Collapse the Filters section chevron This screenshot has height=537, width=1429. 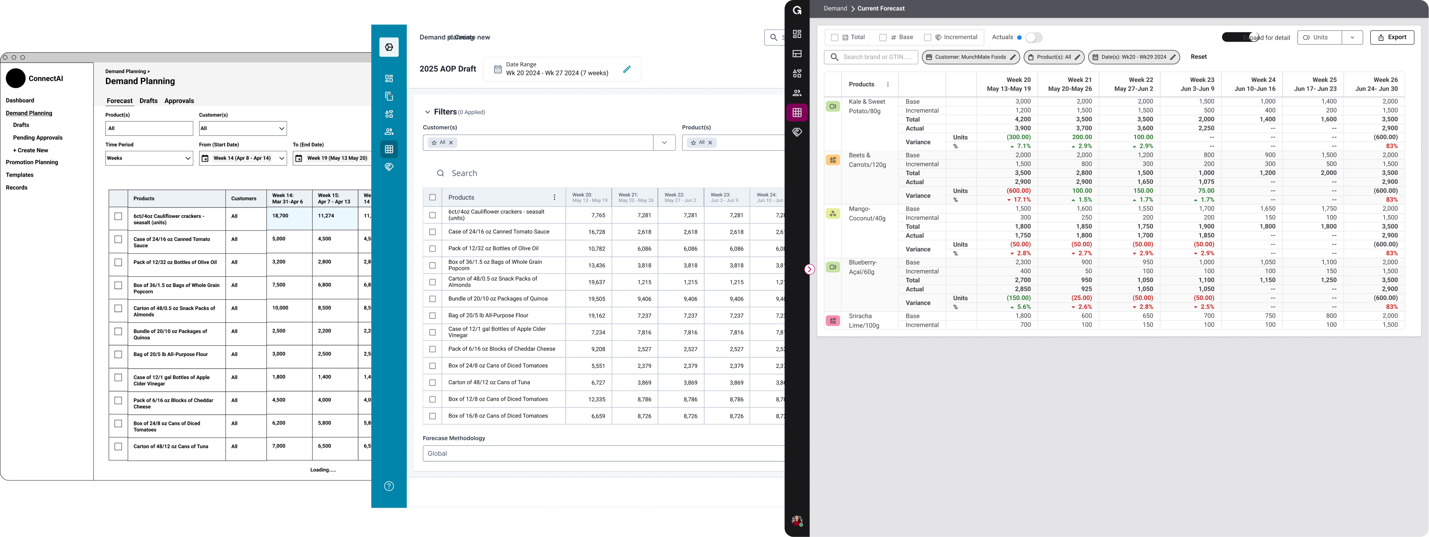point(427,112)
